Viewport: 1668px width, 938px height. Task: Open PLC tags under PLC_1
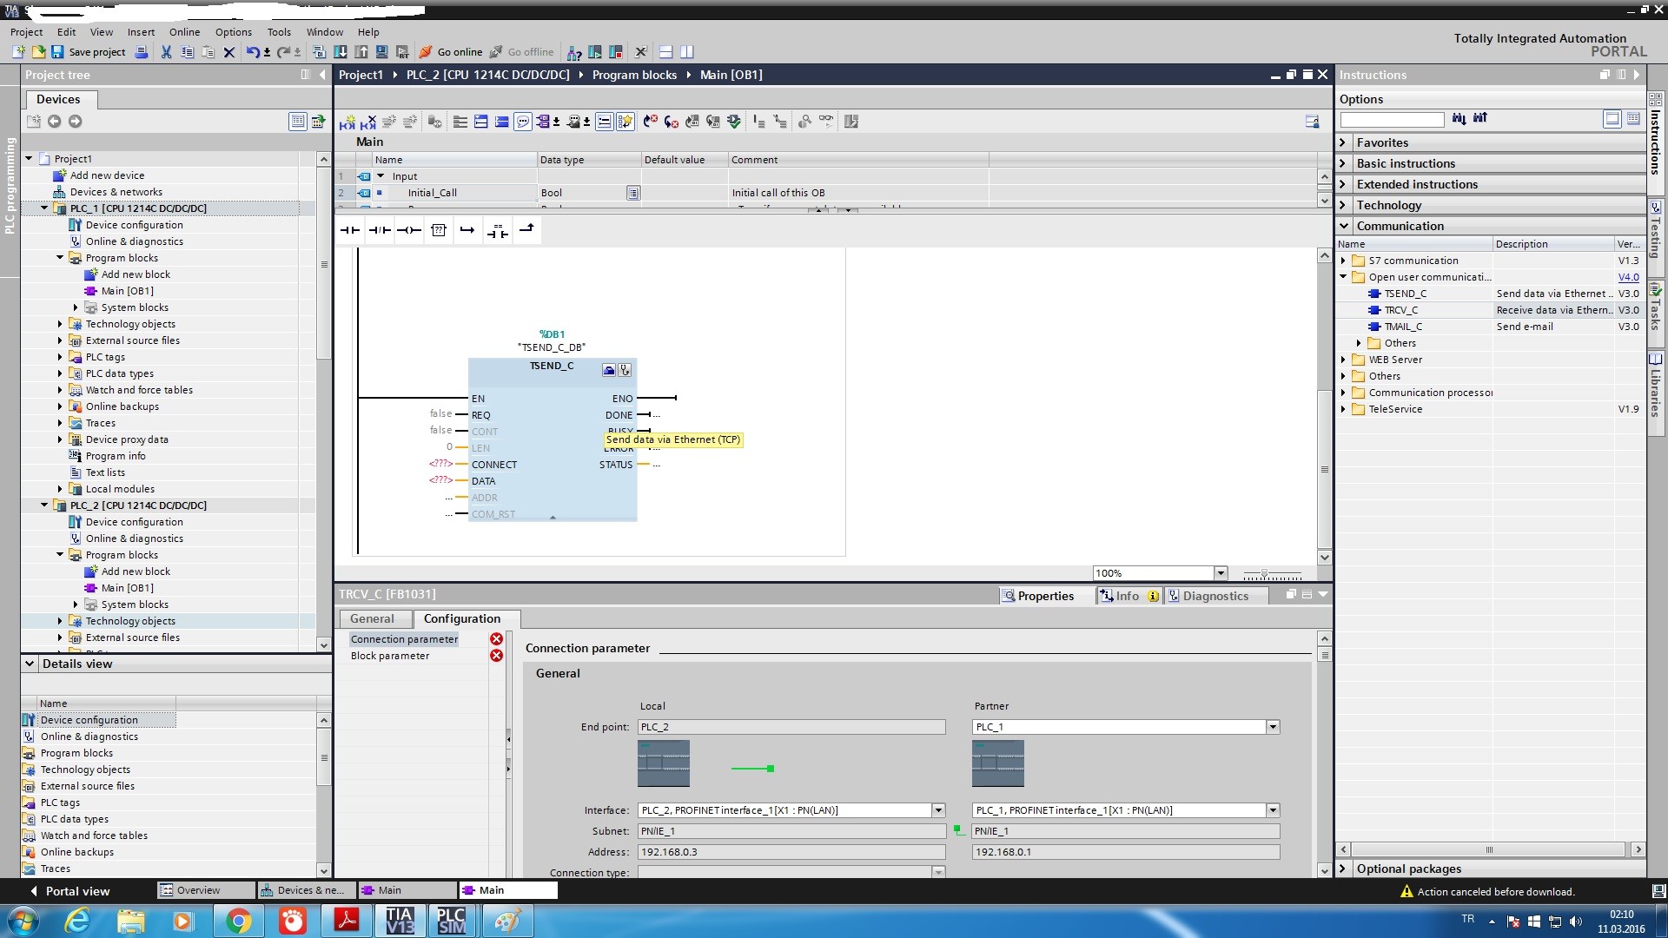click(105, 357)
